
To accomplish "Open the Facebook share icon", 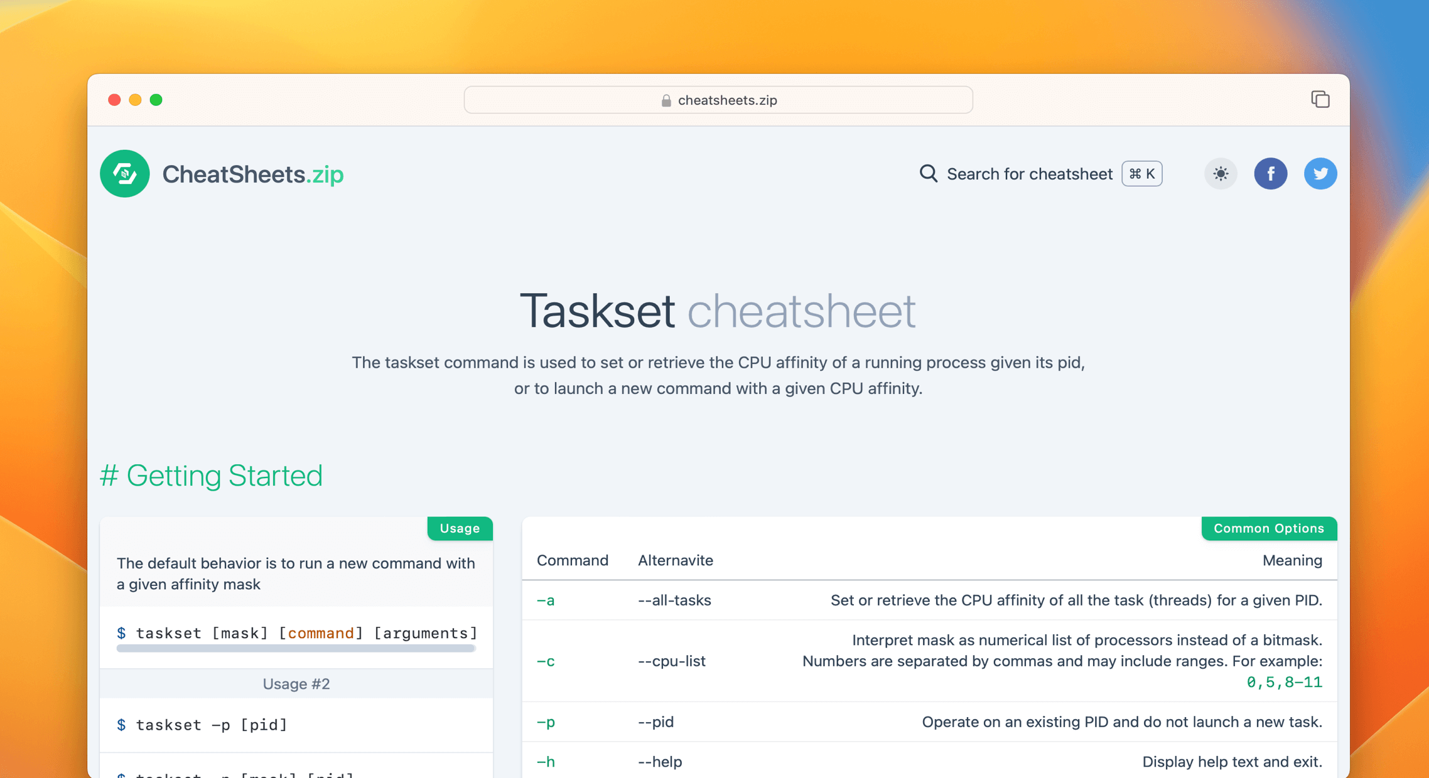I will [x=1271, y=174].
